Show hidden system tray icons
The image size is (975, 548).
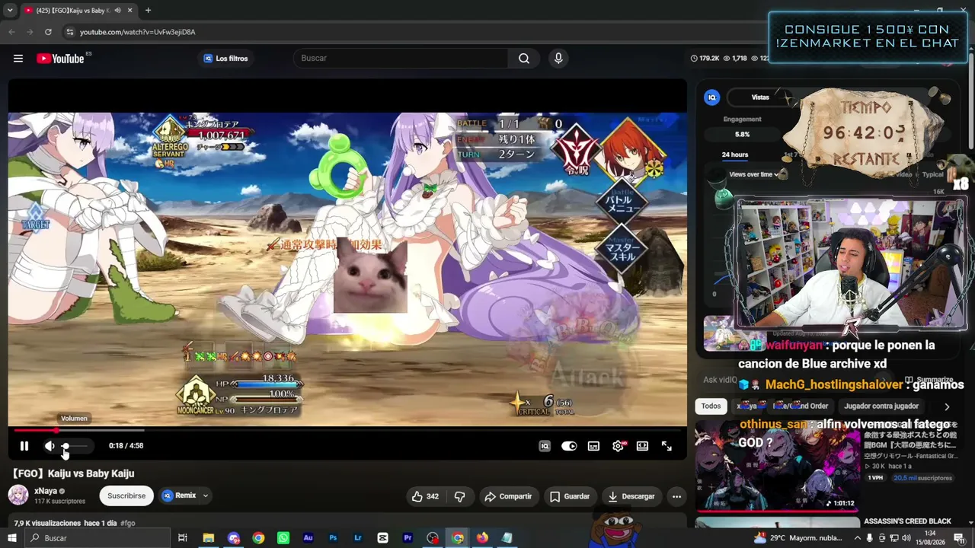[x=857, y=538]
